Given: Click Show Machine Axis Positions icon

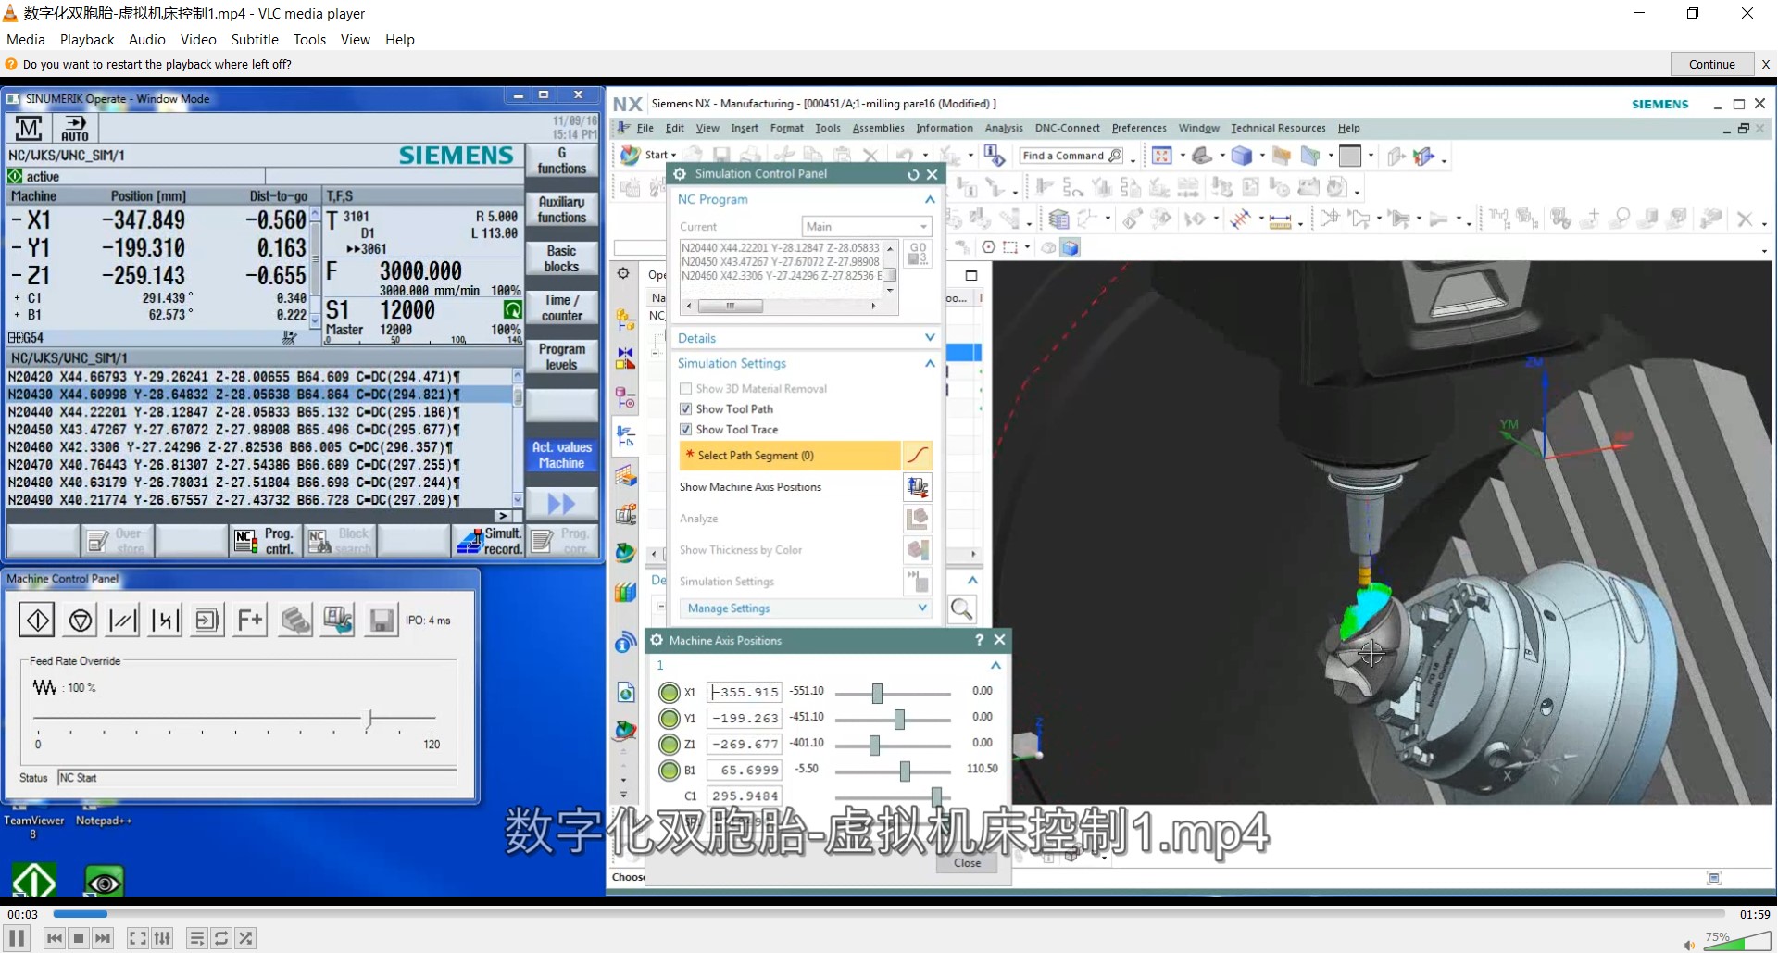Looking at the screenshot, I should (x=917, y=487).
